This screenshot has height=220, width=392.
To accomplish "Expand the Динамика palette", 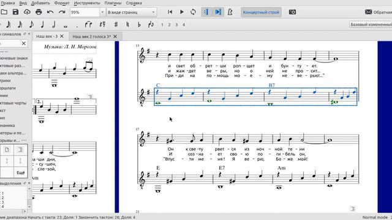I will (7, 125).
